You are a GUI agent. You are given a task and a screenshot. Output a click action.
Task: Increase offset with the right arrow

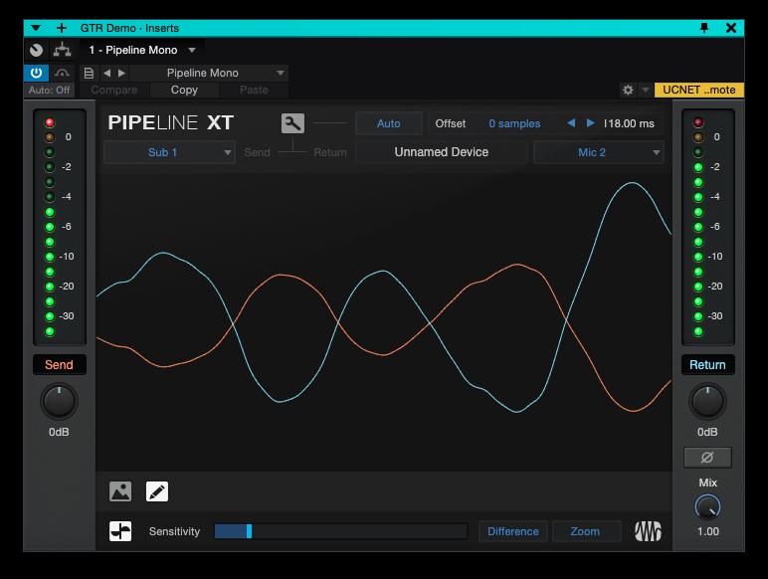[x=591, y=123]
